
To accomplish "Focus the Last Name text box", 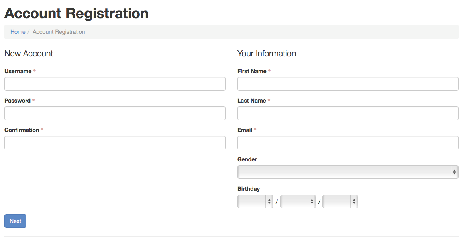I will coord(348,113).
